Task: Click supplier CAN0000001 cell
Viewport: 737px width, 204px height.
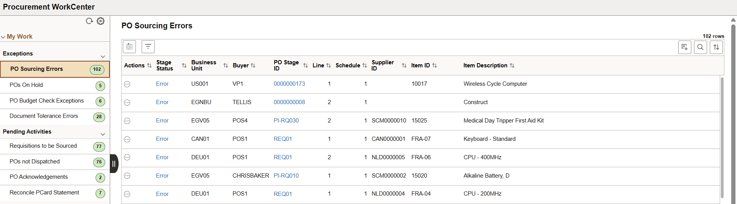Action: point(388,139)
